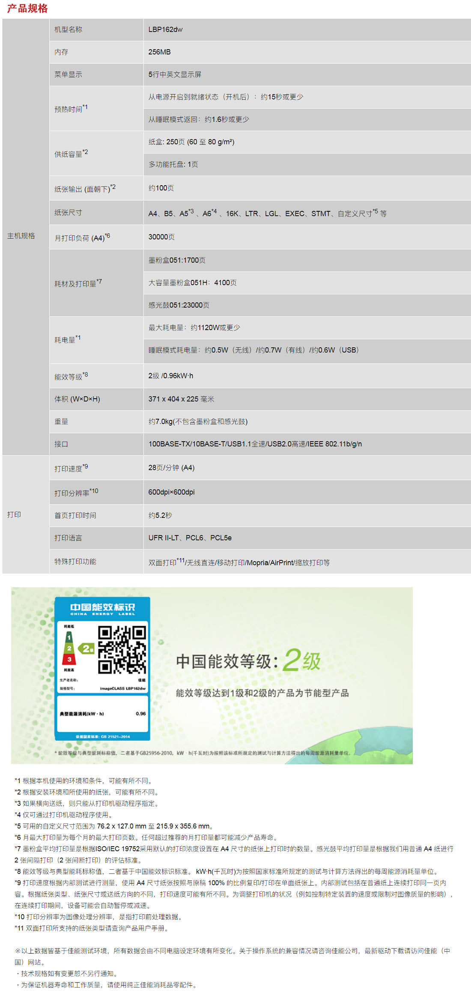
Task: Click footnote *10 about print resolution
Action: point(100,917)
